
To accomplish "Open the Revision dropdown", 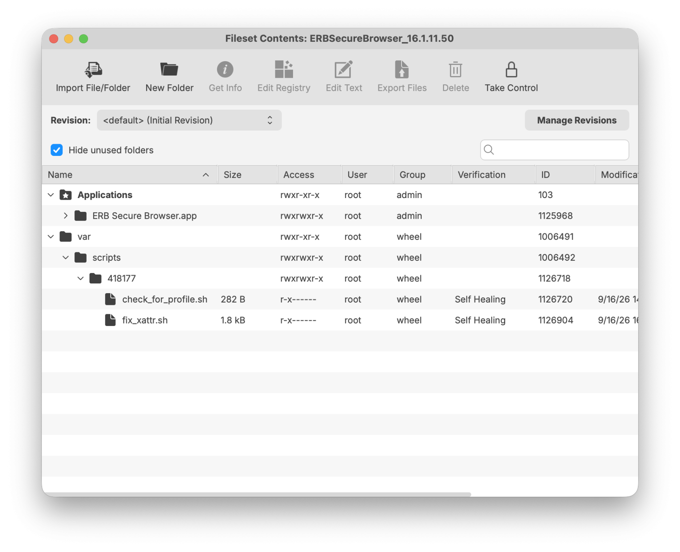I will (x=189, y=120).
